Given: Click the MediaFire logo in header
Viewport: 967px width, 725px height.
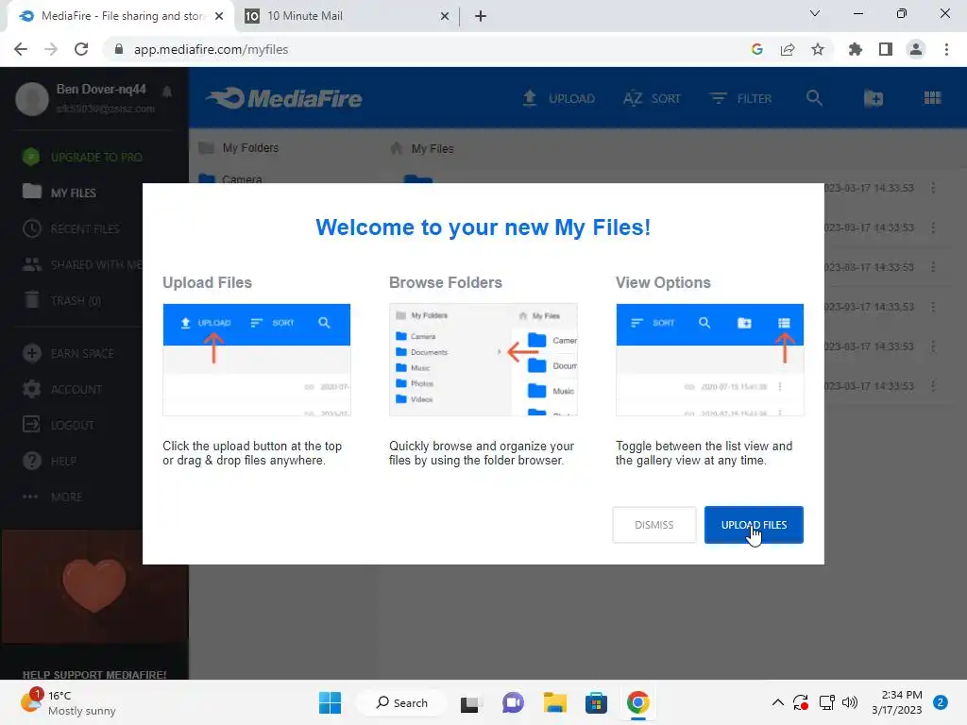Looking at the screenshot, I should click(284, 98).
